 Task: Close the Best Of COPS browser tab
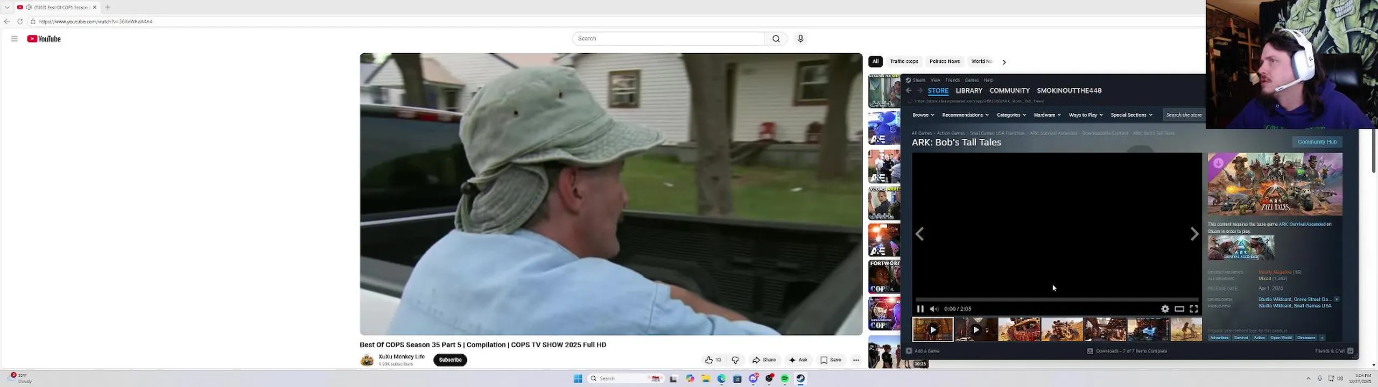(95, 7)
